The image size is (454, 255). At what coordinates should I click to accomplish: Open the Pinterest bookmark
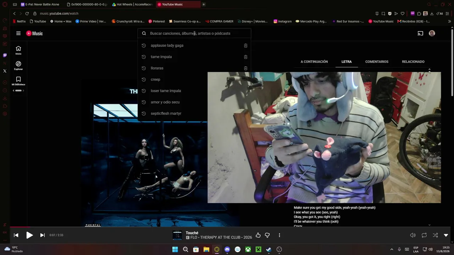point(156,21)
